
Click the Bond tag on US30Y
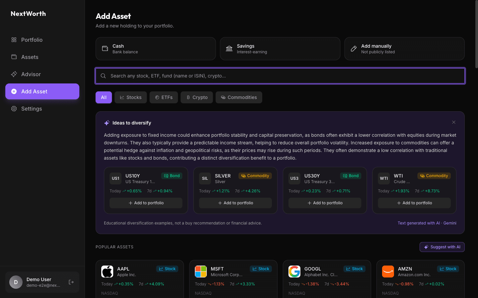(351, 176)
